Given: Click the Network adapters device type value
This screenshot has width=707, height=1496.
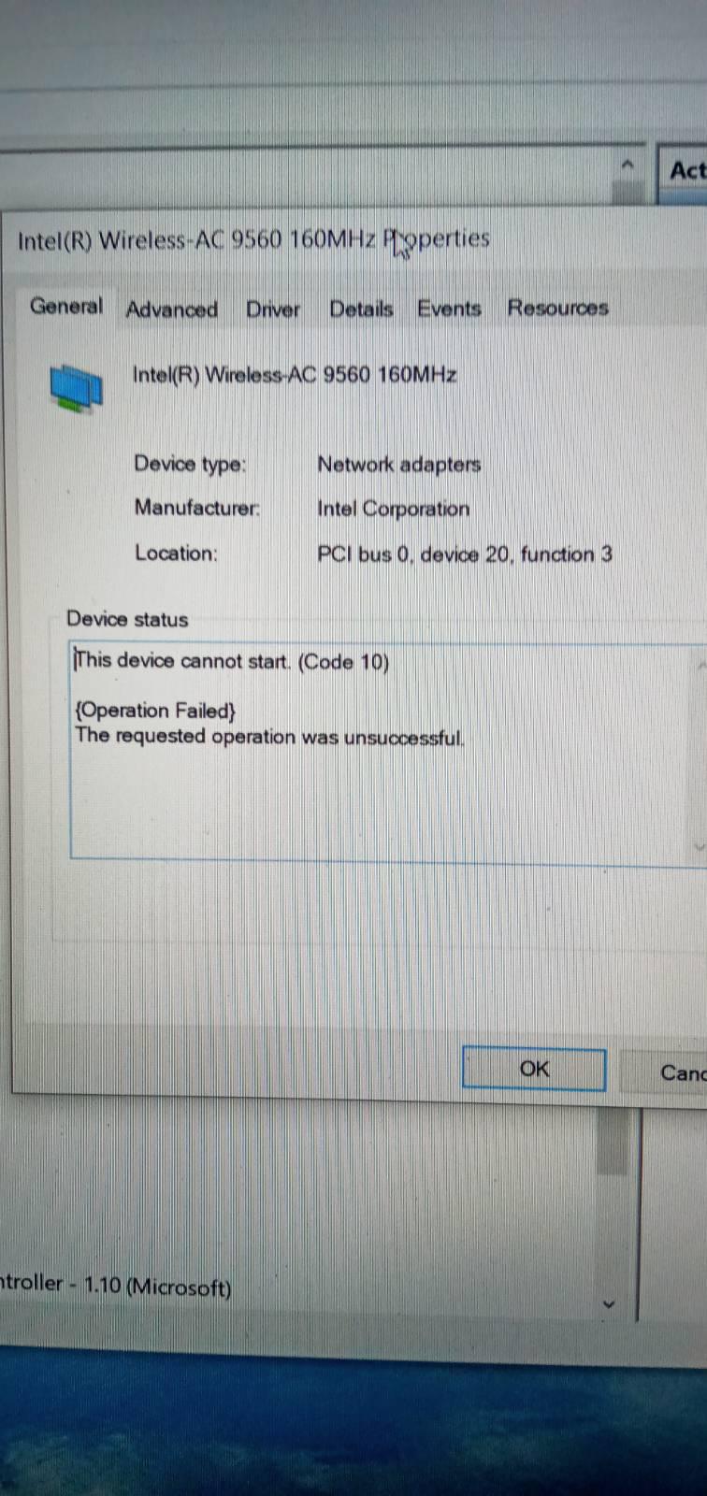Looking at the screenshot, I should tap(399, 464).
